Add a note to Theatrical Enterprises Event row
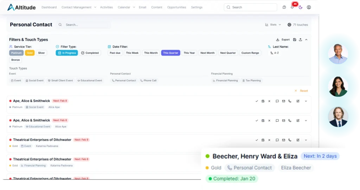Screen dimensions: 360x190 [x=277, y=140]
